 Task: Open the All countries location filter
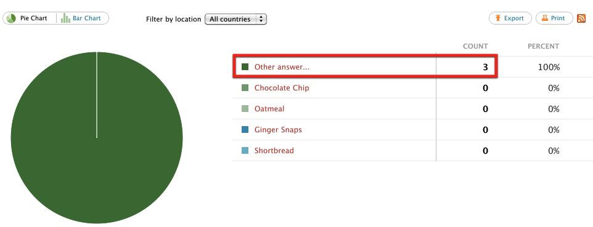tap(235, 19)
